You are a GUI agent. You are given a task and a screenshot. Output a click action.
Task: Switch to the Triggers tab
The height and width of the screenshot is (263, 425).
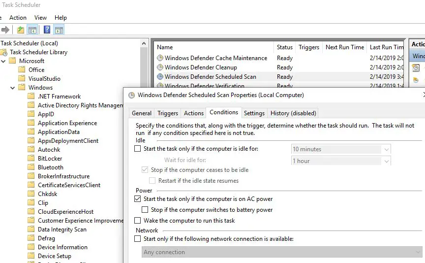[x=168, y=113]
